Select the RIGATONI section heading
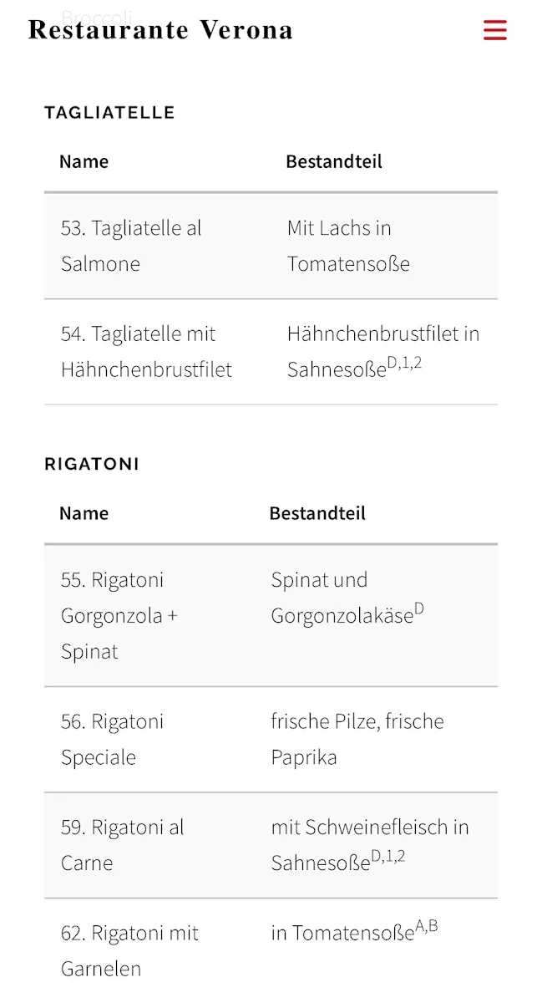The image size is (542, 1003). point(92,464)
